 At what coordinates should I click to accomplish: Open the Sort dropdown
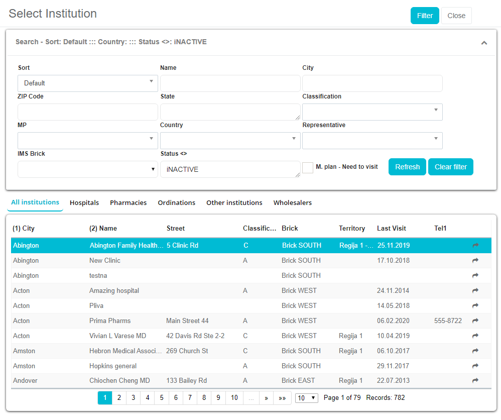click(88, 83)
